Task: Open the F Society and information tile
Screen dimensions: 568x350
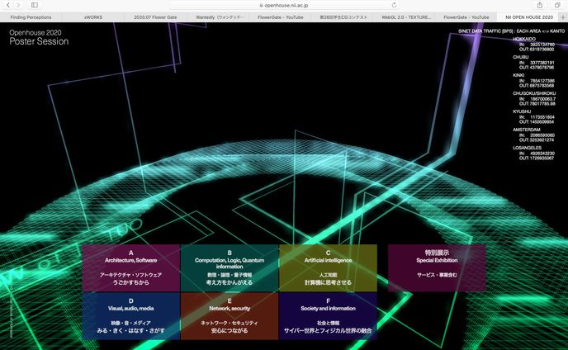Action: click(328, 315)
